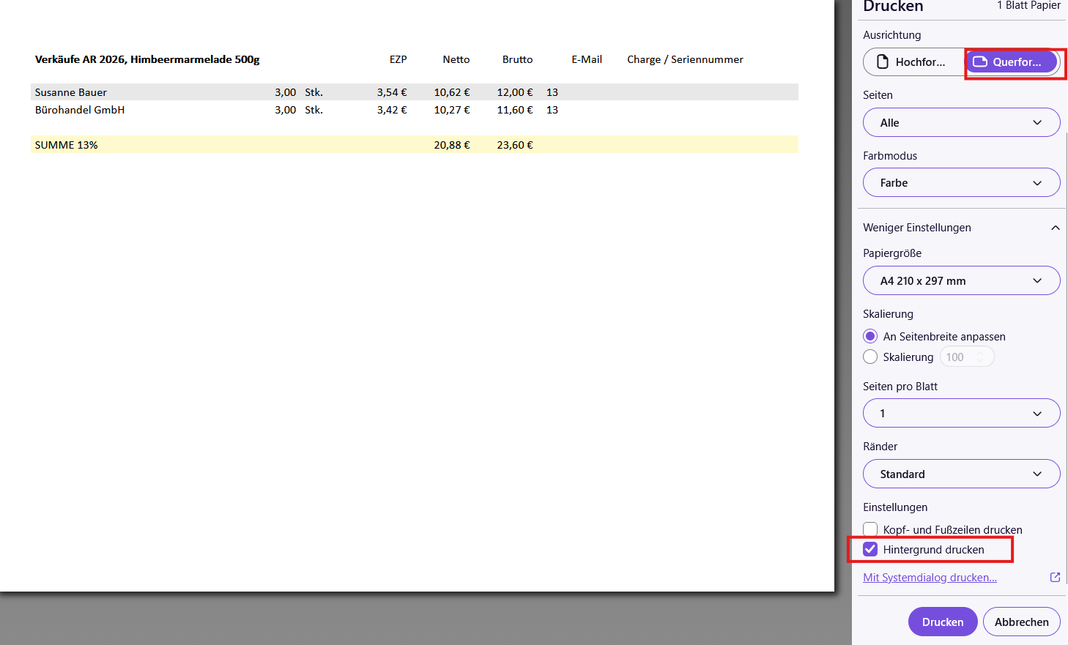This screenshot has width=1068, height=645.
Task: Click the SUMME 13% label in preview
Action: coord(66,145)
